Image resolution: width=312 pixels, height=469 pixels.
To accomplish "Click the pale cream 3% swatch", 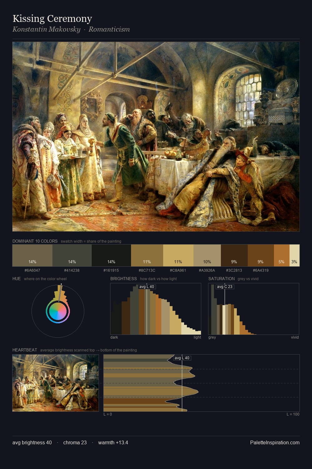I will pyautogui.click(x=295, y=255).
